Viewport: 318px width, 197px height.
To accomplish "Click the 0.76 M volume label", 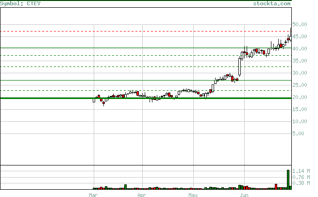I will click(301, 177).
